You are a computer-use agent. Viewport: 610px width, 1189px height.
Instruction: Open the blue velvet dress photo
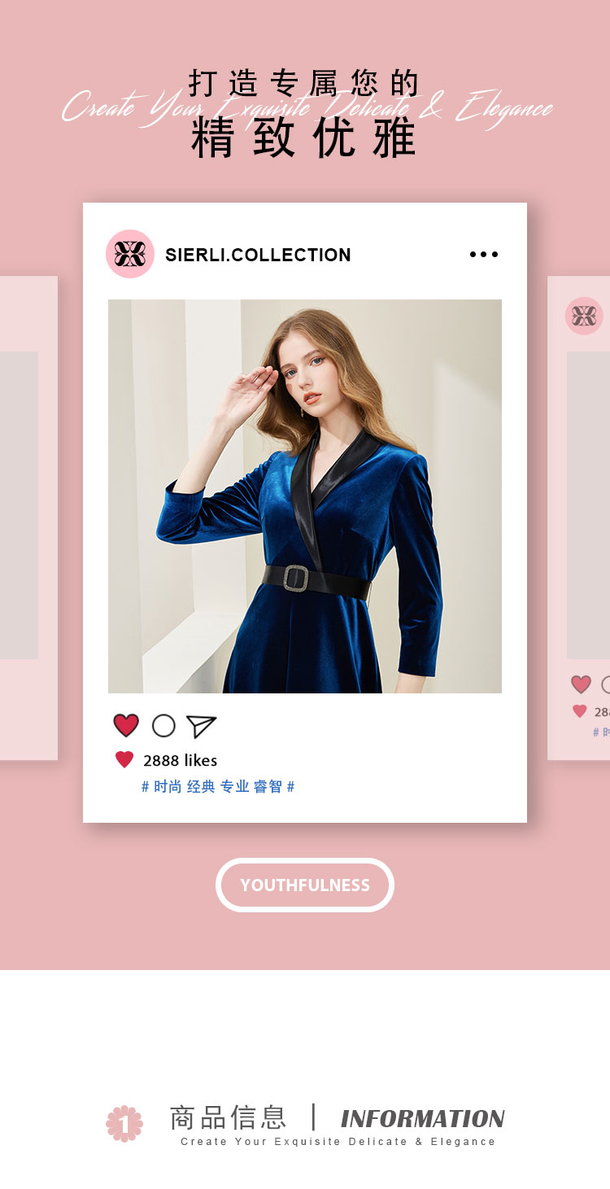click(x=305, y=496)
